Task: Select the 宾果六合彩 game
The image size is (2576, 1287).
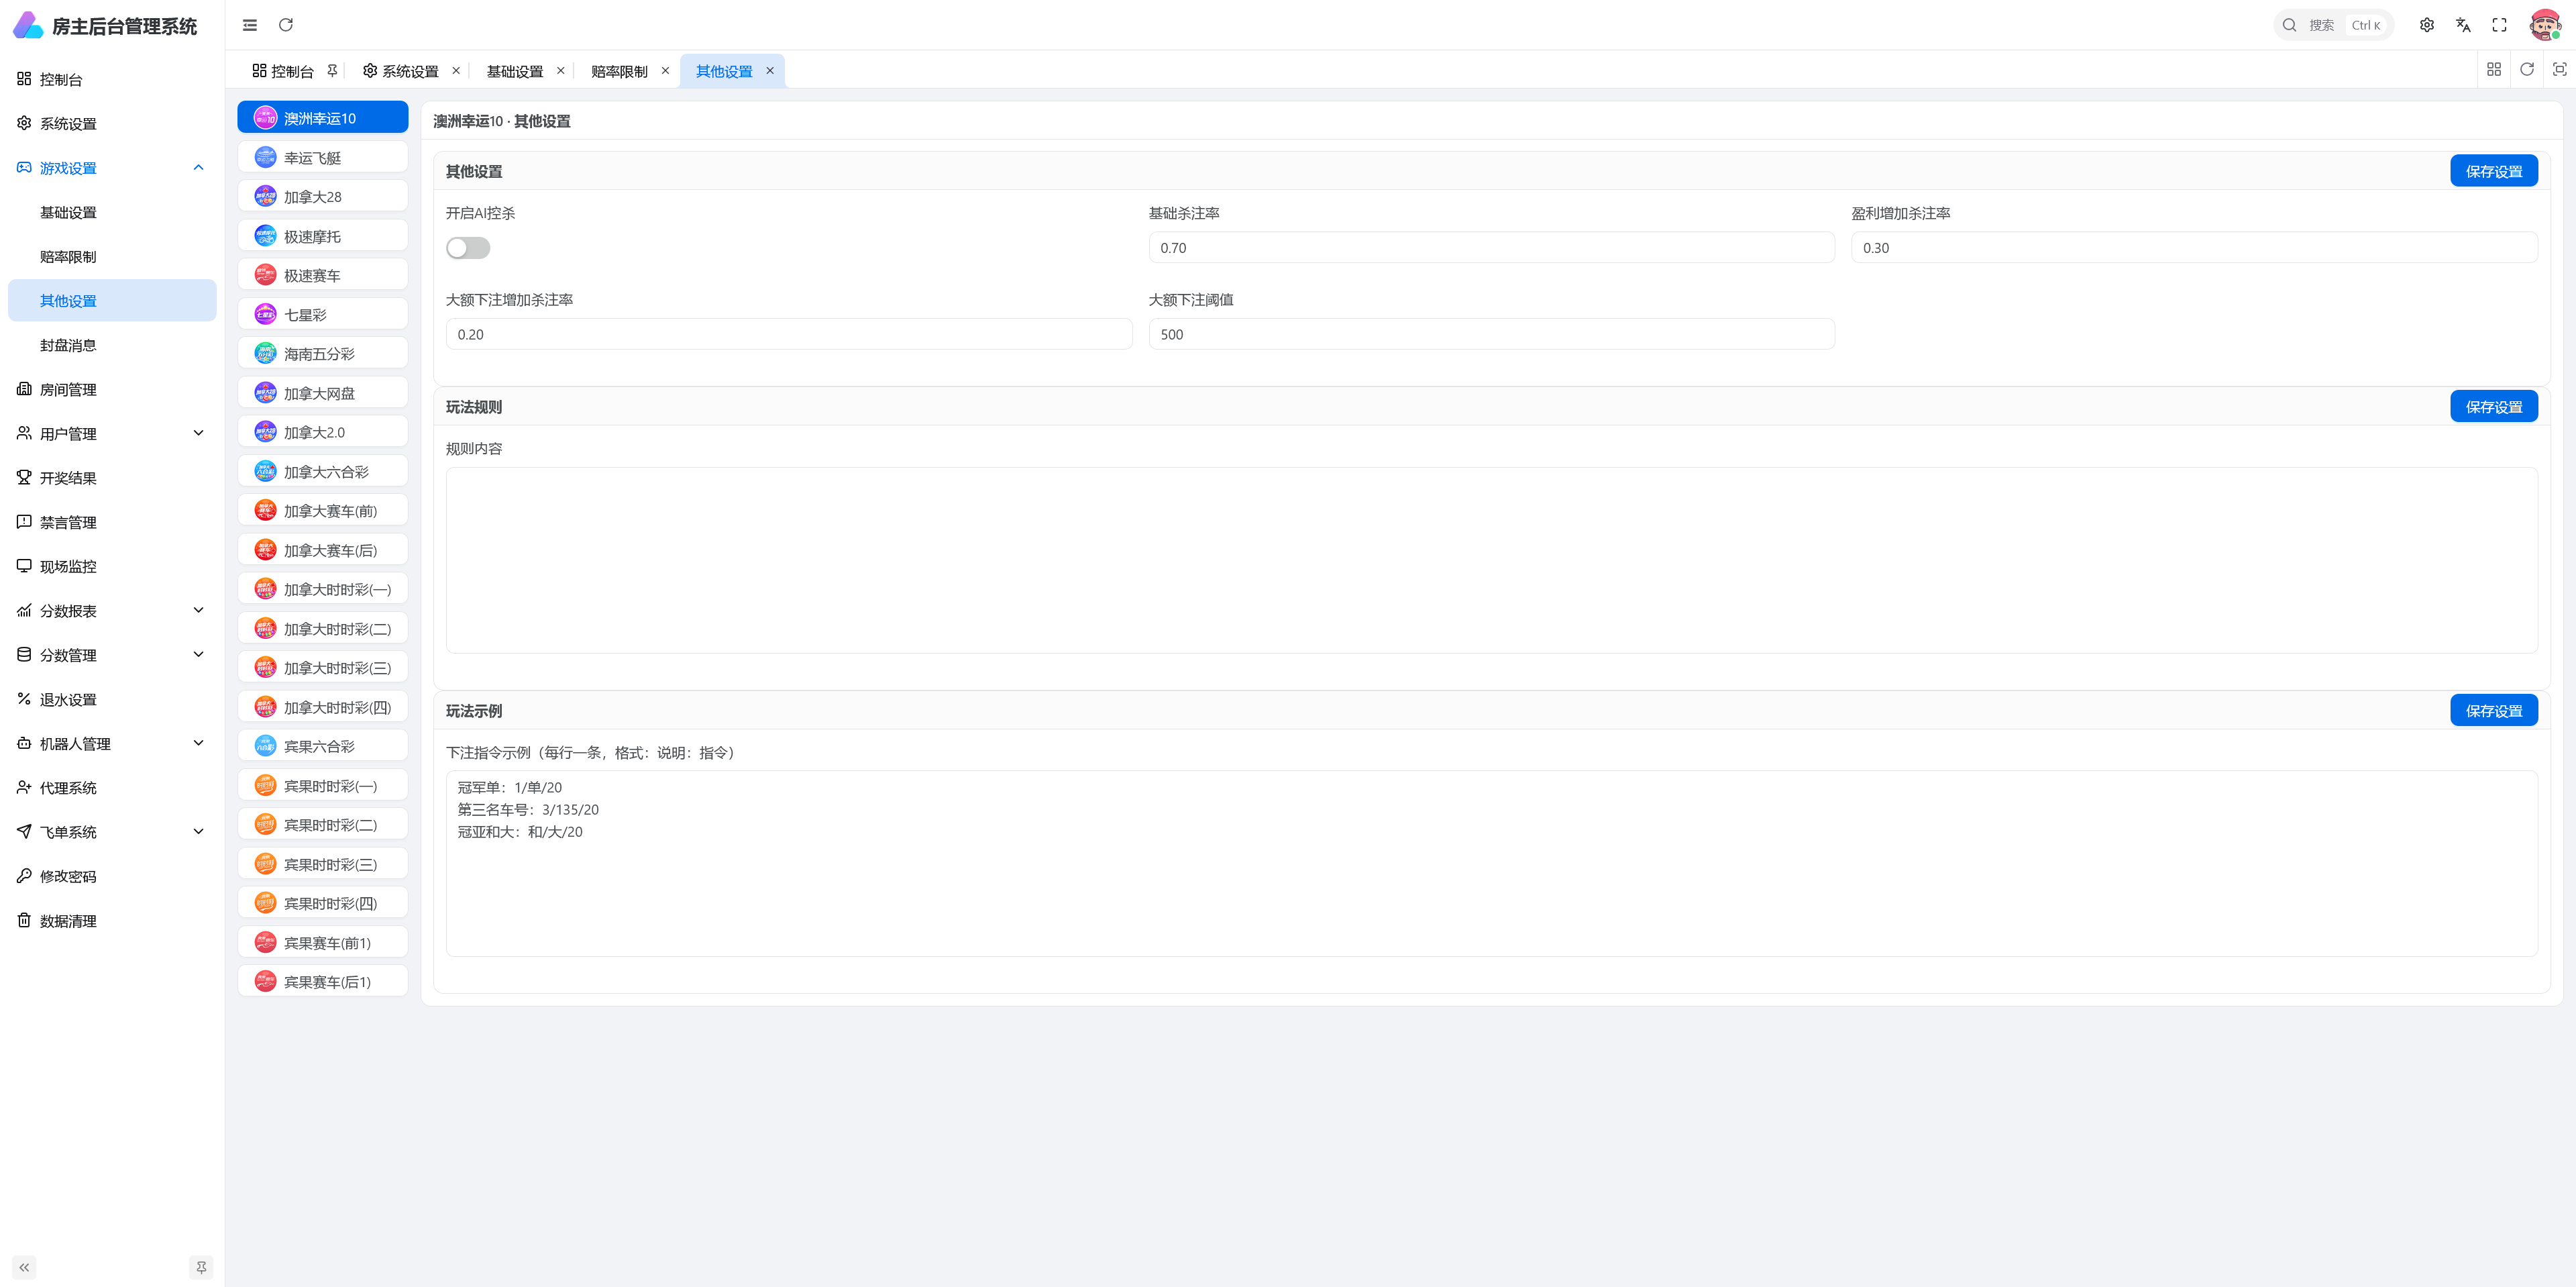Action: [323, 746]
